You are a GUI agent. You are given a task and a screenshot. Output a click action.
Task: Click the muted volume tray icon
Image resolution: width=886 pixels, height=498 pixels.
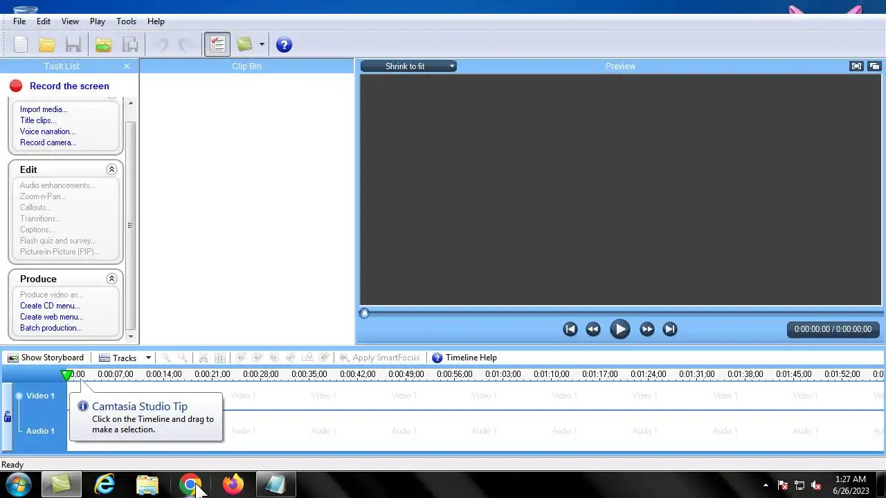click(816, 485)
